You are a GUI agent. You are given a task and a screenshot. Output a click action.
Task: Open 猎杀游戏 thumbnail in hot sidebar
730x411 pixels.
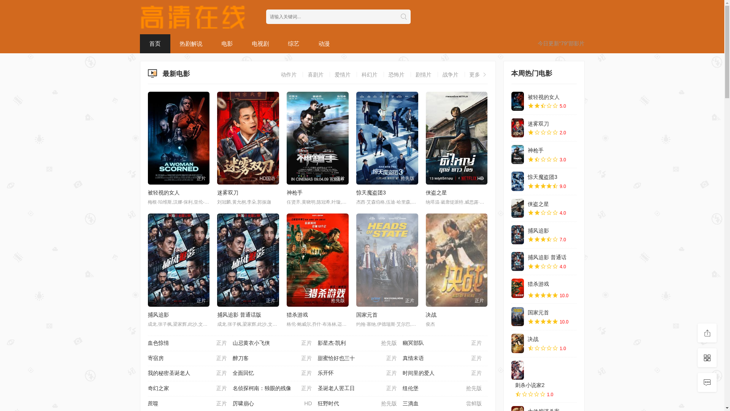tap(517, 288)
